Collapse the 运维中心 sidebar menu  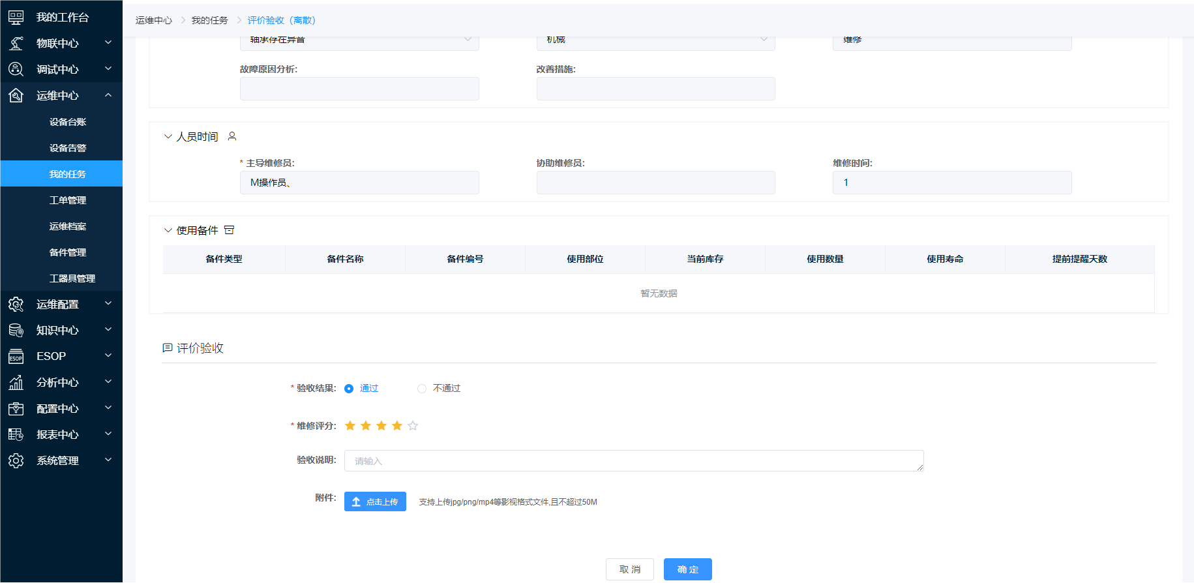pos(108,95)
